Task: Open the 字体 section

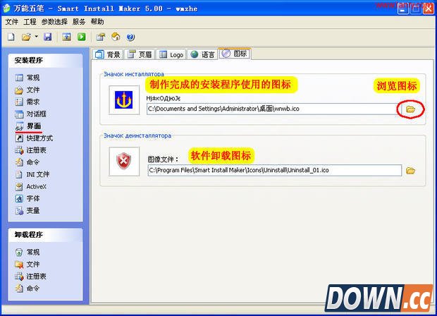Action: coord(27,198)
